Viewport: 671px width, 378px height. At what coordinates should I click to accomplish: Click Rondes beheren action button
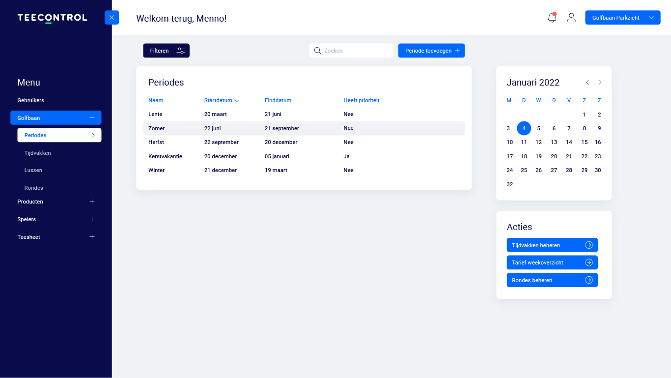(x=552, y=280)
